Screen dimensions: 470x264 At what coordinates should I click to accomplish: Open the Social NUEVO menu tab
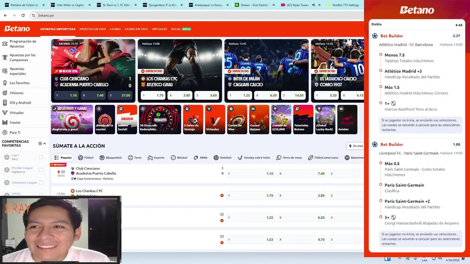pyautogui.click(x=181, y=29)
